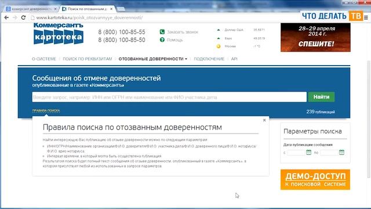Click 'Дата публикации сообщения' label
The width and height of the screenshot is (371, 209).
(x=308, y=145)
